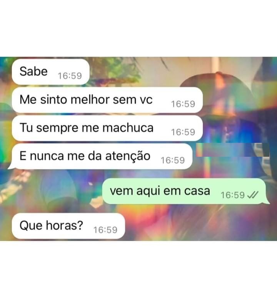The image size is (277, 290).
Task: Click timestamp on 'Tu sempre me machuca'
Action: (x=183, y=132)
